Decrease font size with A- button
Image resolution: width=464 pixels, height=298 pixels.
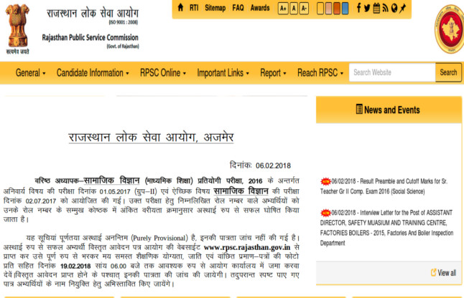(305, 9)
